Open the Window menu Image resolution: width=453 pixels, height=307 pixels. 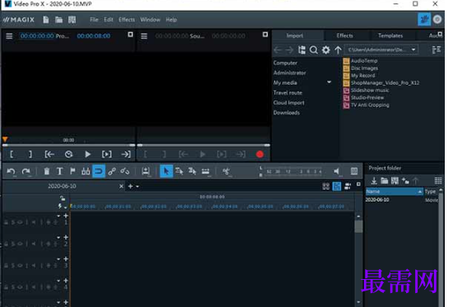[150, 20]
